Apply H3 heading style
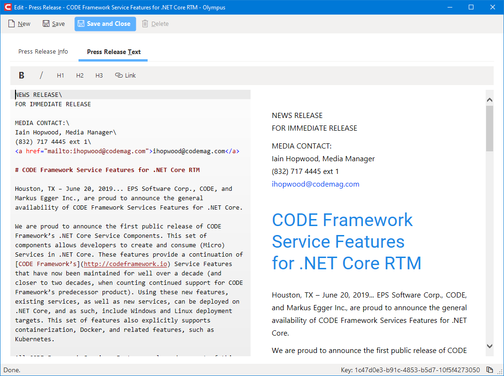504x376 pixels. click(99, 75)
